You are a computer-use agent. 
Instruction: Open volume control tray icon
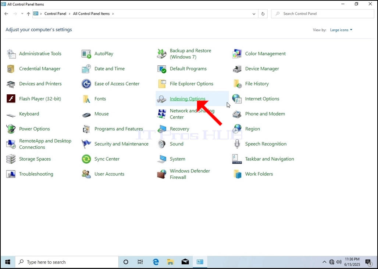[x=339, y=262]
